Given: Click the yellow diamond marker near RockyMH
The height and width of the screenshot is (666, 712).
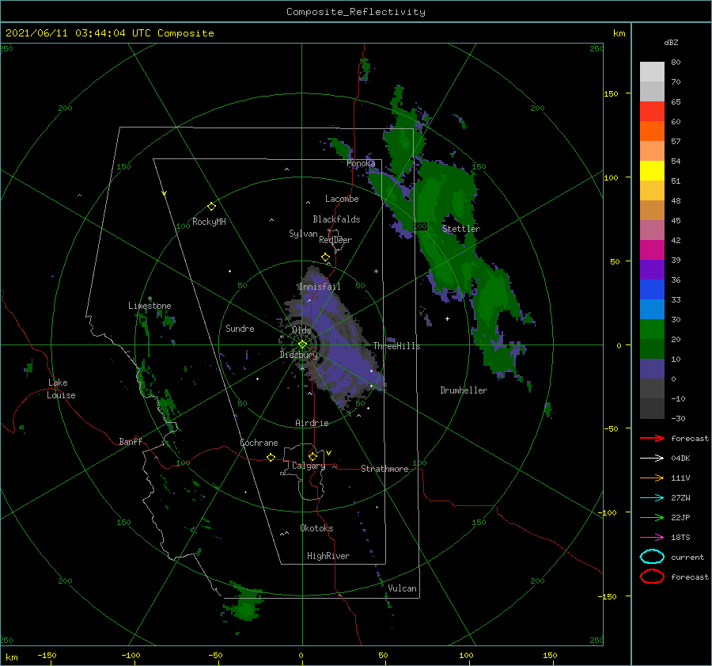Looking at the screenshot, I should point(211,207).
